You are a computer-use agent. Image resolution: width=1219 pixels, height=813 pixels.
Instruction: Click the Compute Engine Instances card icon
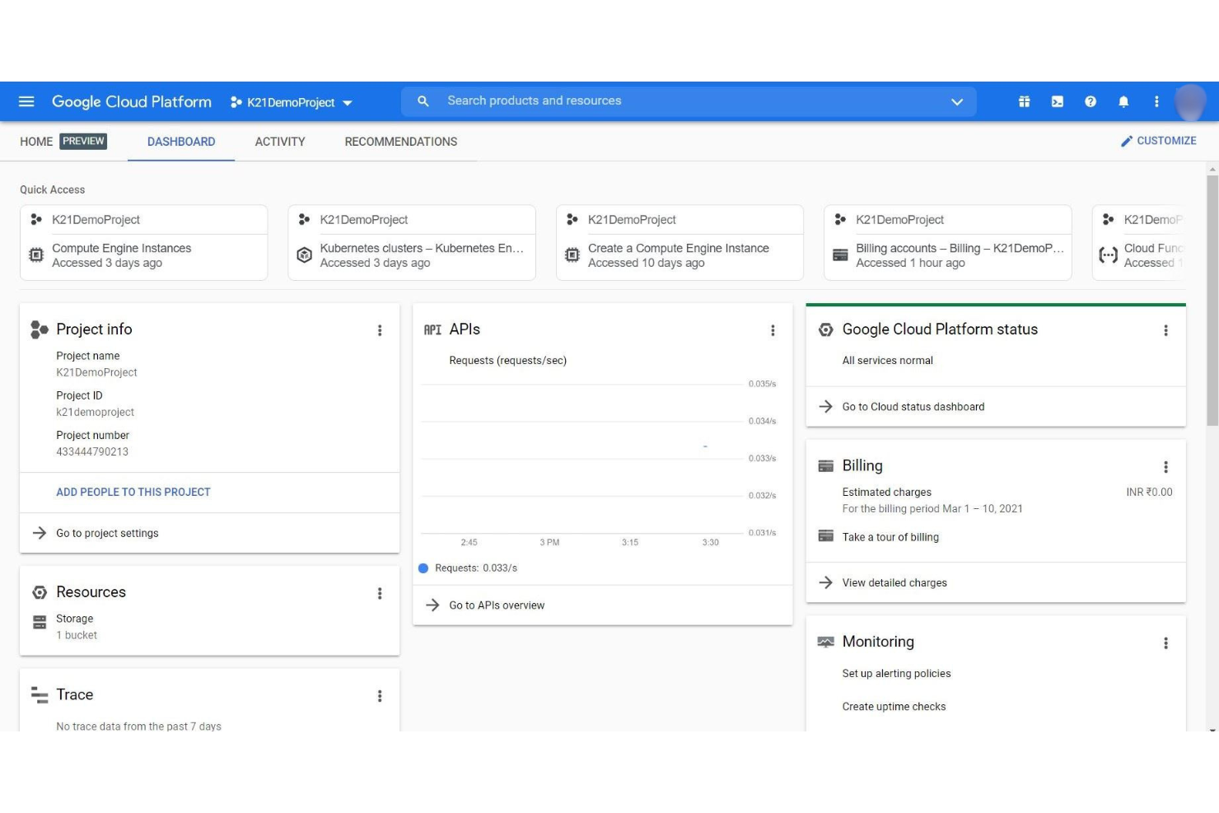36,255
